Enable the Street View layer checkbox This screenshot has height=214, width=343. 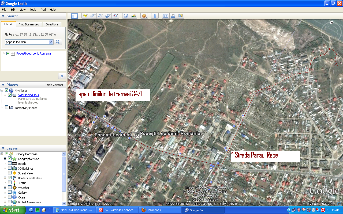[x=10, y=173]
